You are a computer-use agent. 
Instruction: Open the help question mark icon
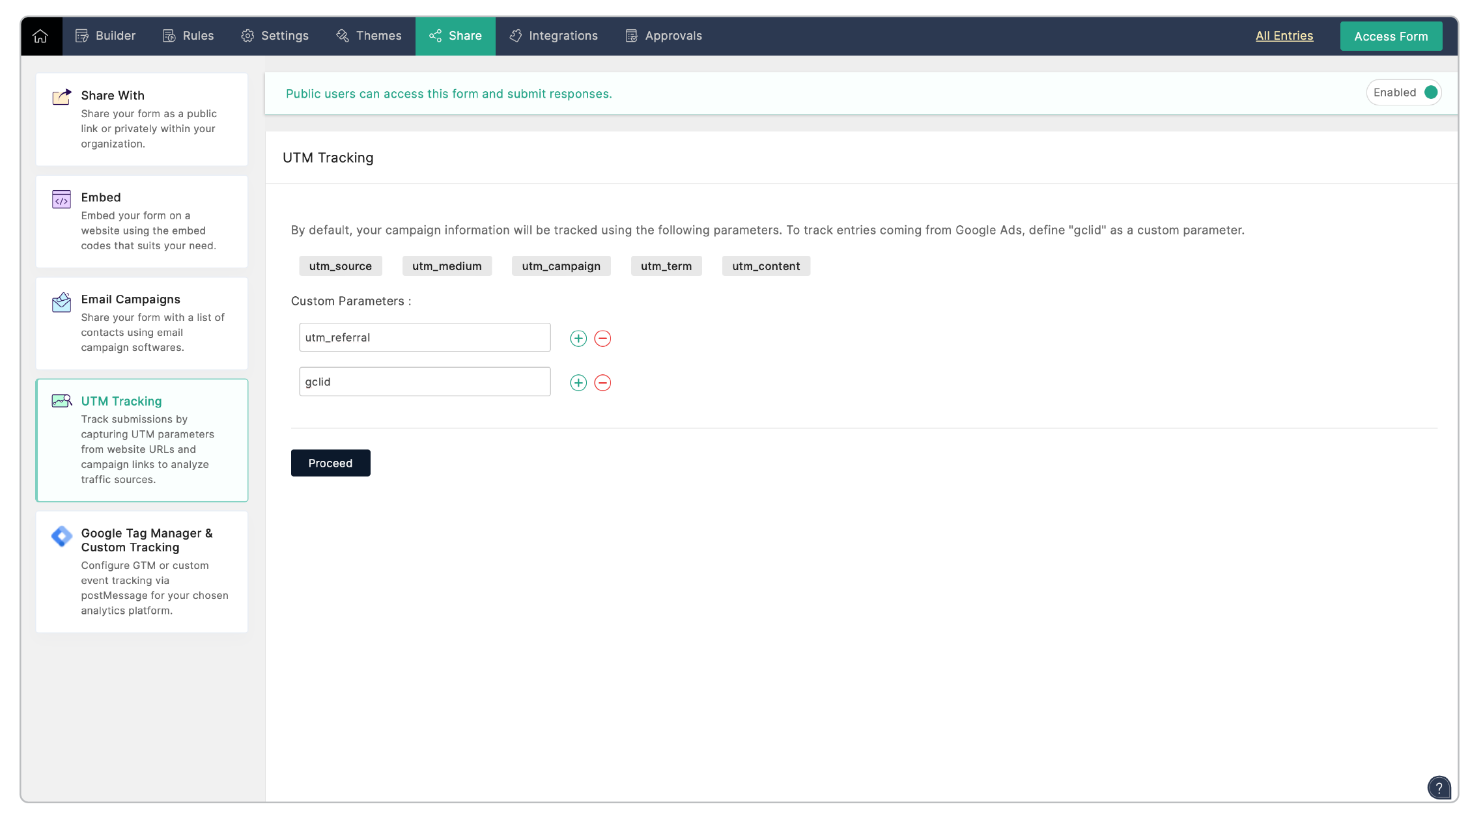(x=1439, y=788)
